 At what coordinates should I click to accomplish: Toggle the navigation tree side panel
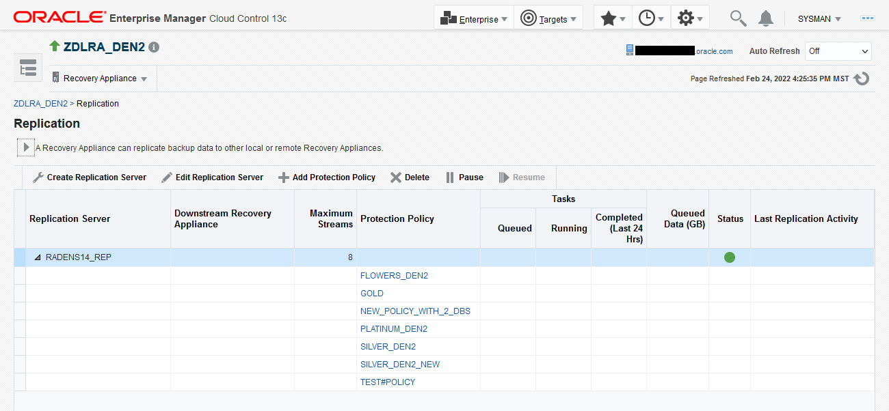tap(28, 68)
